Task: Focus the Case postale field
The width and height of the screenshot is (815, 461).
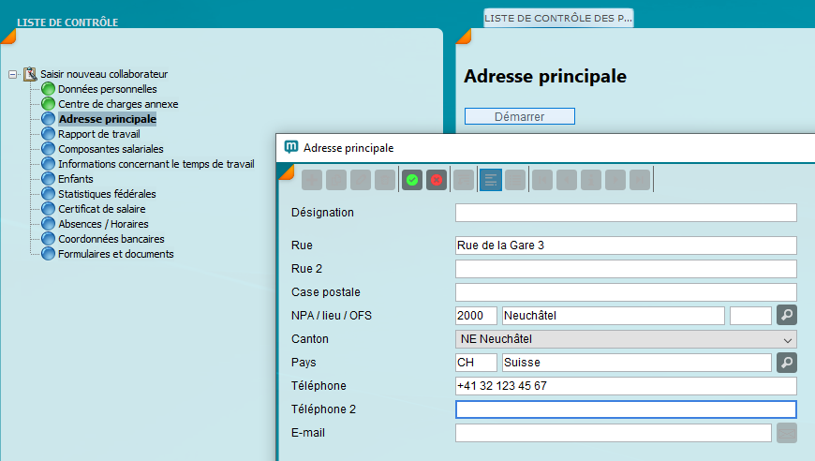Action: pyautogui.click(x=626, y=292)
